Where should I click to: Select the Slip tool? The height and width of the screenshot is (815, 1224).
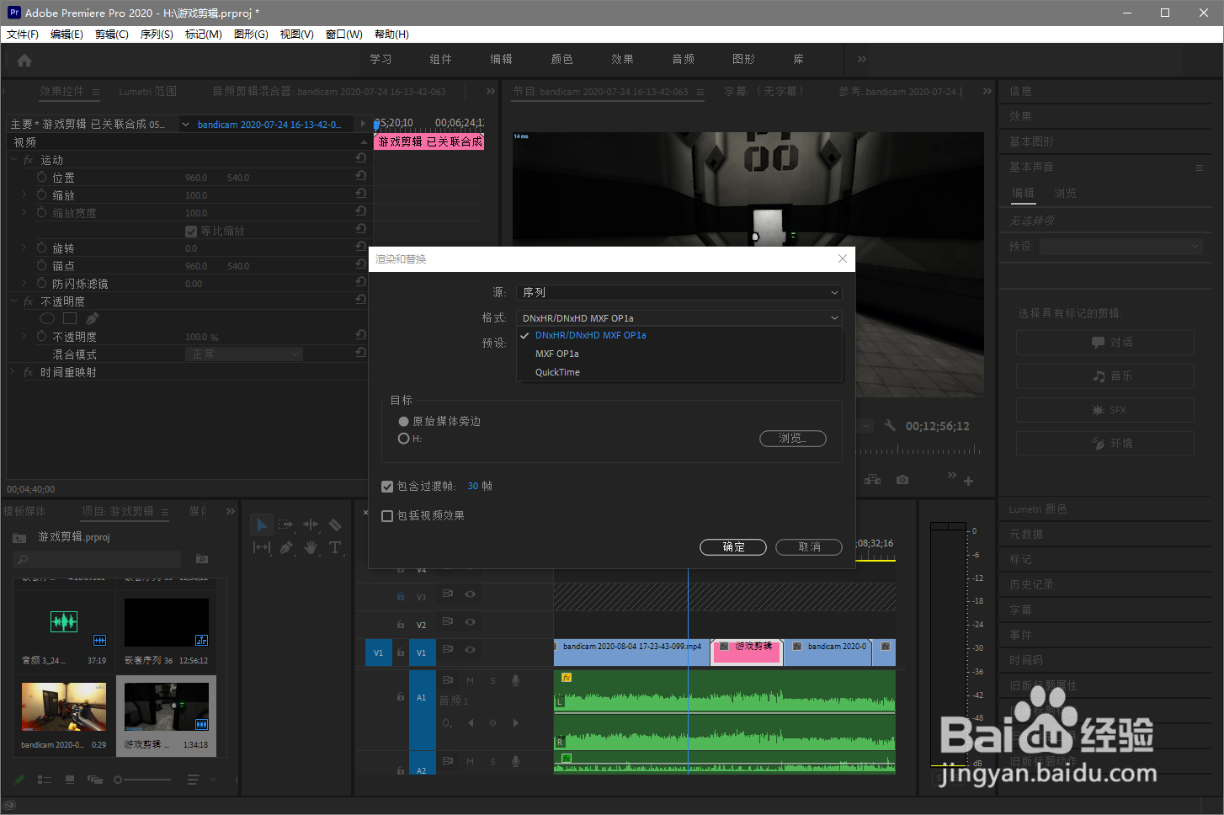(x=262, y=547)
